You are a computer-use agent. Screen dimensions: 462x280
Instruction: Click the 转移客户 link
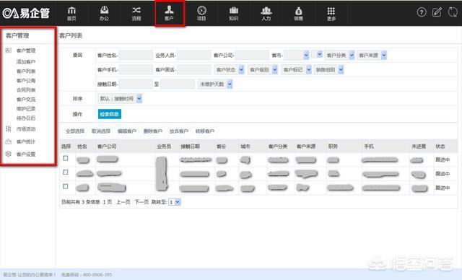(x=204, y=131)
